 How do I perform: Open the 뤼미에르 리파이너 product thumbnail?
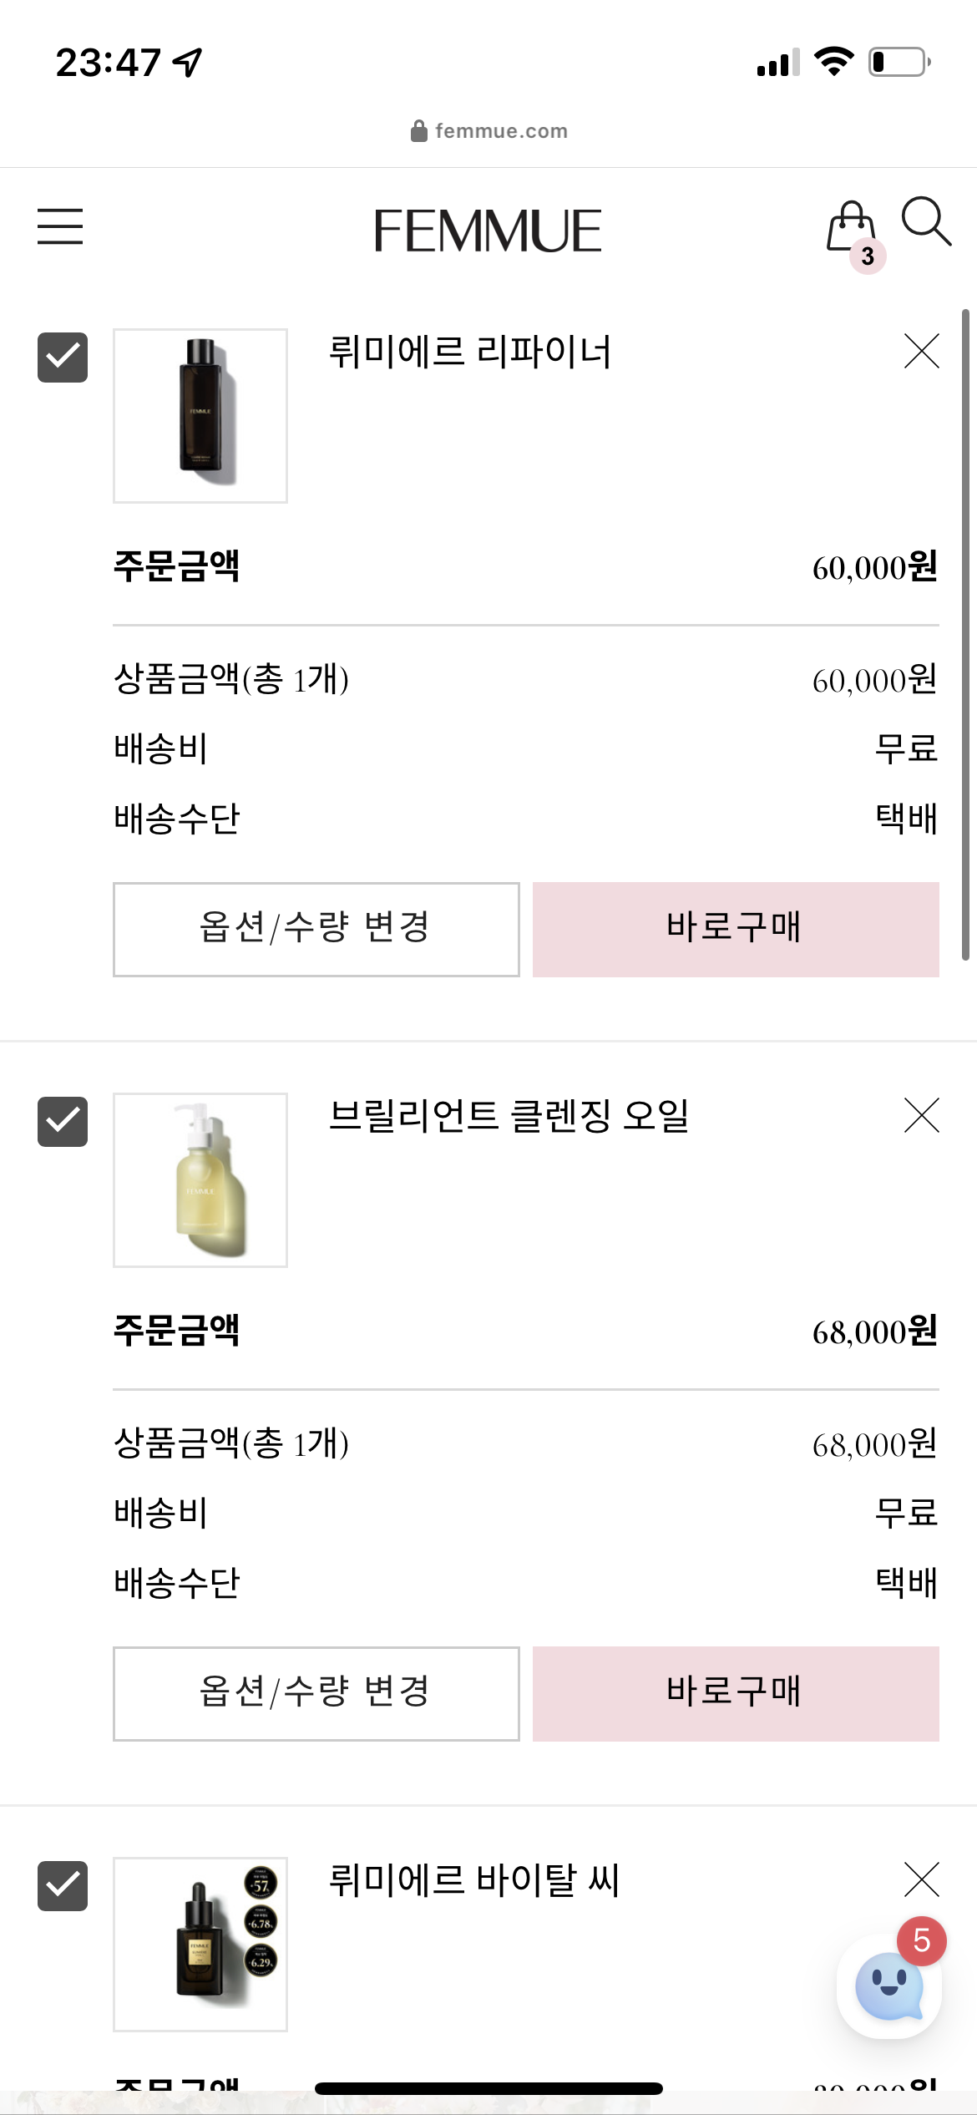(200, 416)
